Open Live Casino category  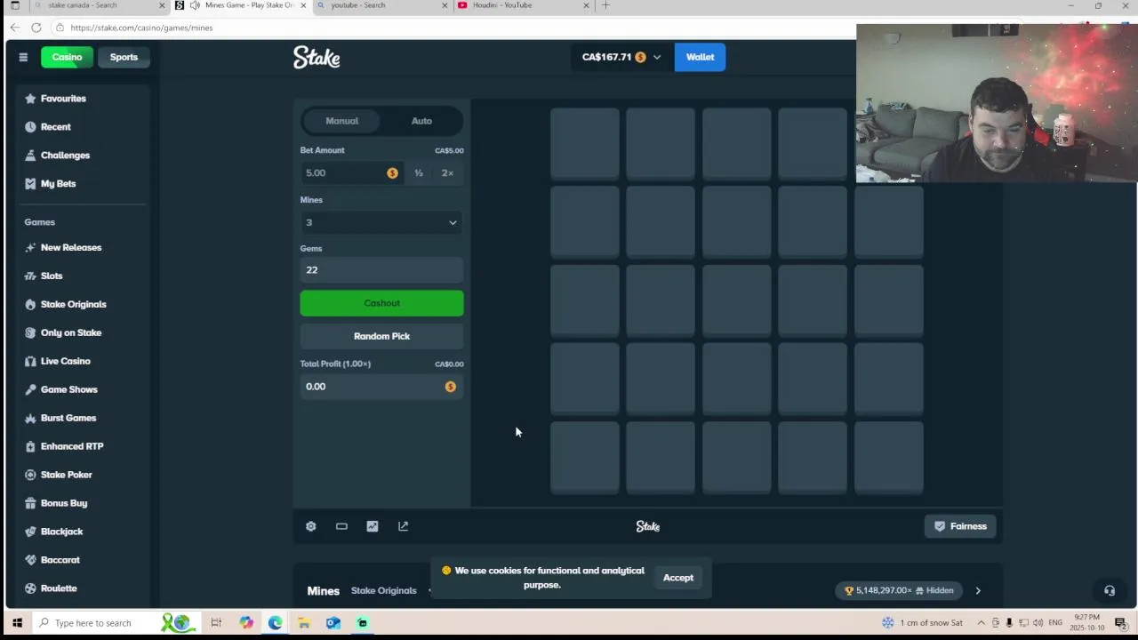pos(65,361)
